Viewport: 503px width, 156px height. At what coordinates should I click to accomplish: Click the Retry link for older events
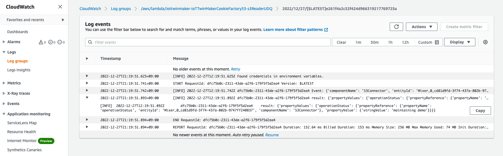[x=235, y=69]
